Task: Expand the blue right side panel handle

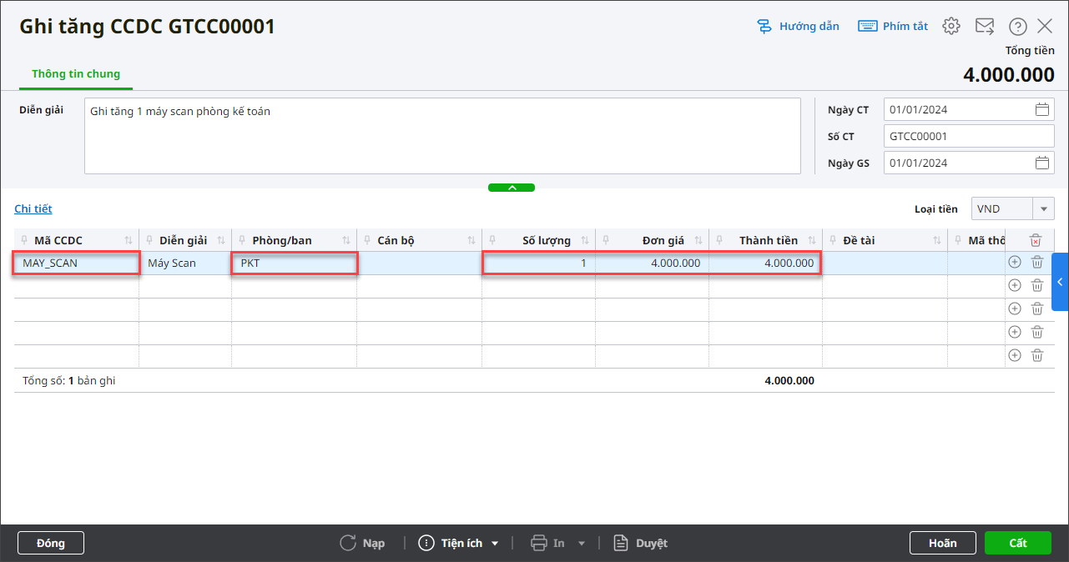Action: click(1060, 282)
